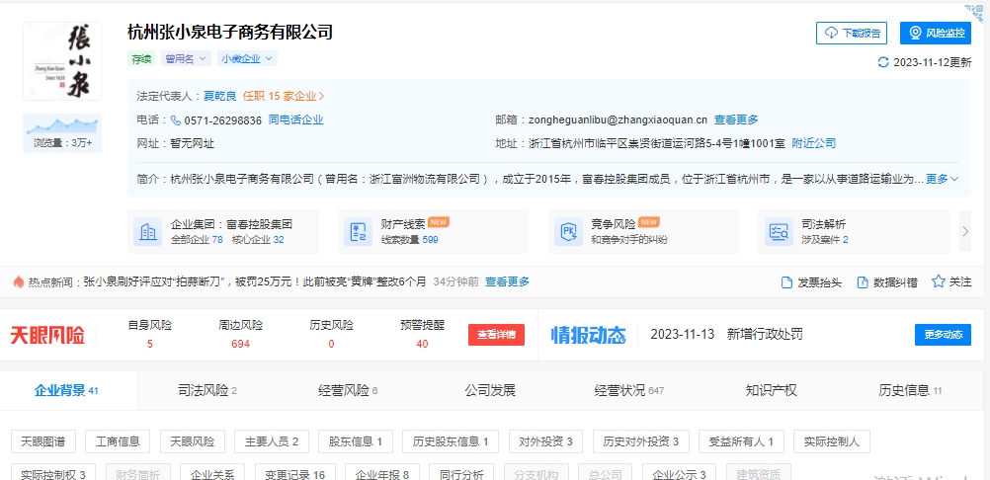Screen dimensions: 990x480
Task: Select the 受益所有人 1 section button
Action: click(x=741, y=441)
